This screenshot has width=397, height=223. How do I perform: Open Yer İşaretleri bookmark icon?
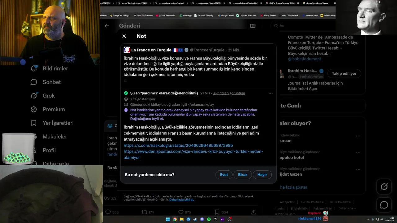[34, 123]
